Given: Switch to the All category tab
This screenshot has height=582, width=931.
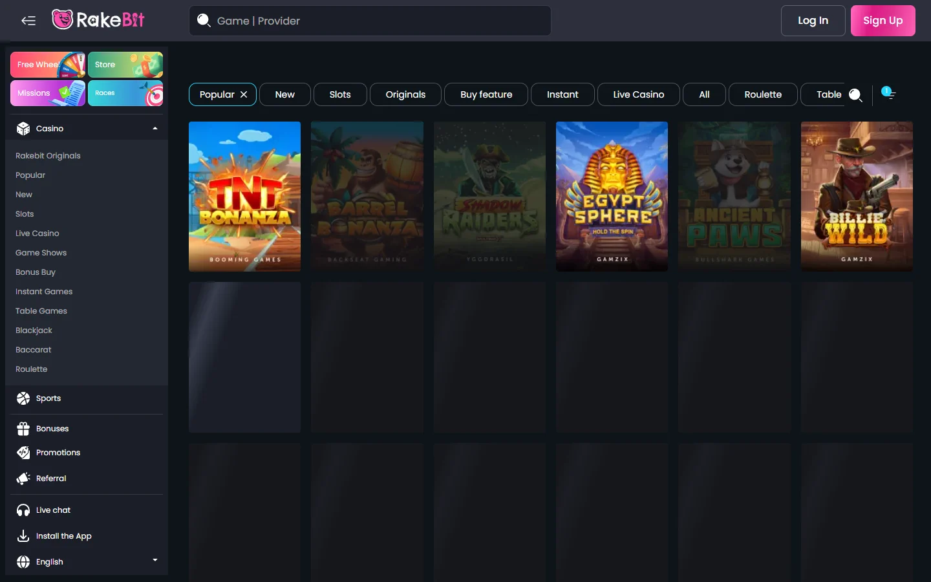Looking at the screenshot, I should pyautogui.click(x=705, y=94).
